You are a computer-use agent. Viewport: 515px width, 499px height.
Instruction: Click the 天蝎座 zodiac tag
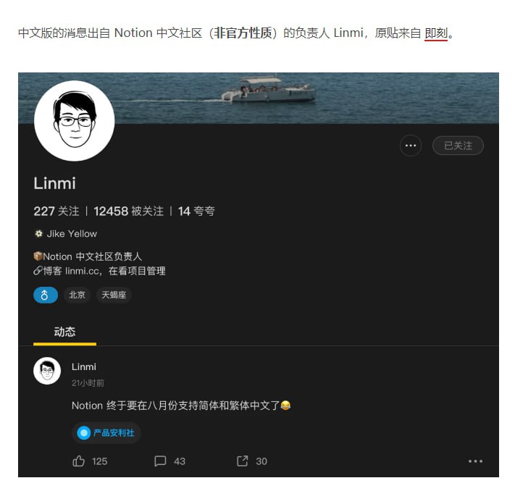(x=114, y=295)
